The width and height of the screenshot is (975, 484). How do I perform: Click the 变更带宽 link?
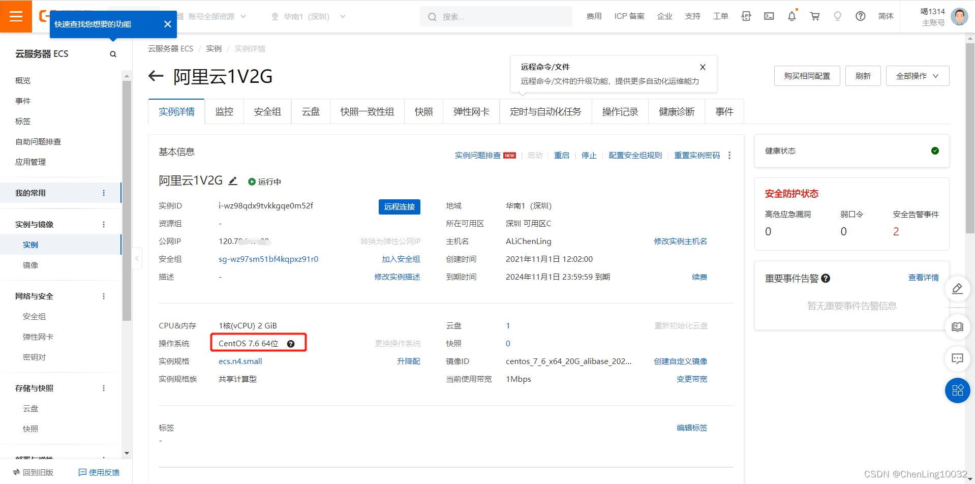pyautogui.click(x=692, y=379)
